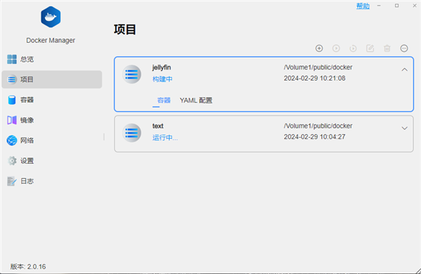Click the text project list icon

pyautogui.click(x=132, y=133)
